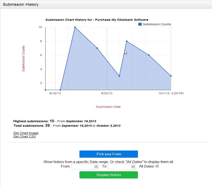Select the peak data point at value 10
The width and height of the screenshot is (212, 186).
point(75,27)
